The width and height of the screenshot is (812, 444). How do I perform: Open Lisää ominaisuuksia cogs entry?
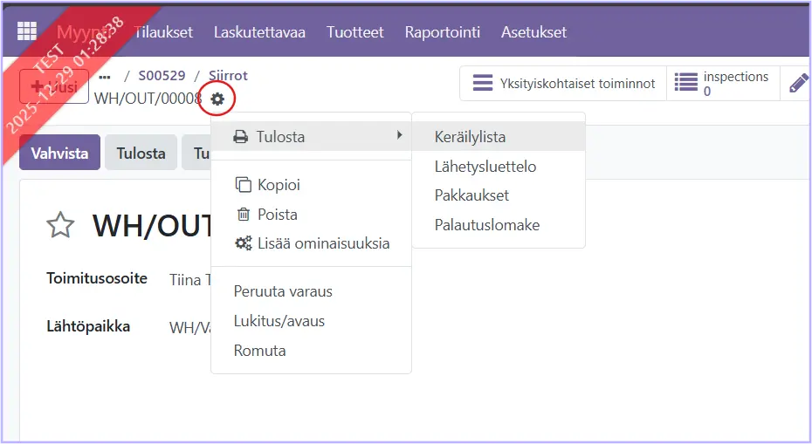(313, 244)
